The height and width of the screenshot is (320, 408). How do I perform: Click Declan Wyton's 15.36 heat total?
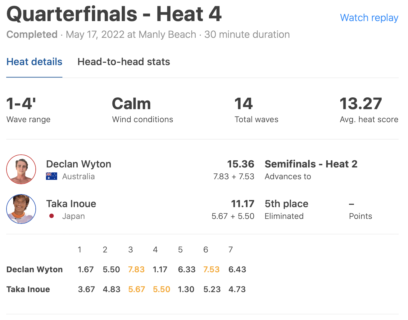[240, 164]
